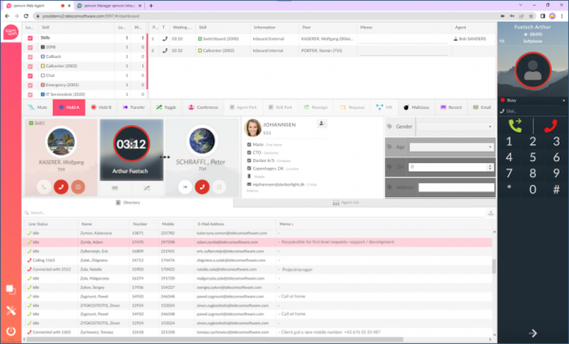Switch to samwin Manager browser tab
The height and width of the screenshot is (344, 569).
108,6
